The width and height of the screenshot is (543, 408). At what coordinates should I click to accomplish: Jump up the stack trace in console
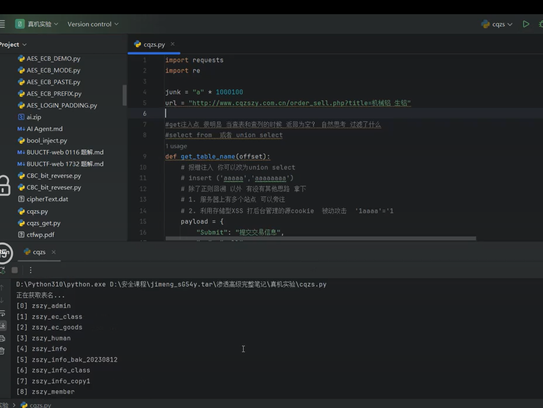click(2, 288)
